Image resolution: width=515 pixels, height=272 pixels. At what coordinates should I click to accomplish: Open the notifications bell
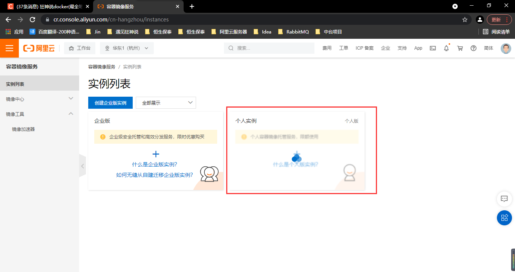click(446, 48)
